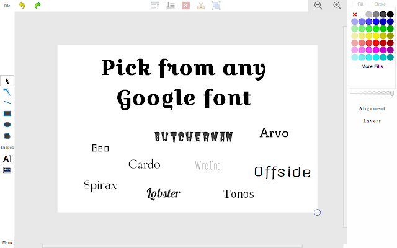Image resolution: width=397 pixels, height=248 pixels.
Task: Undo the last action
Action: tap(22, 6)
